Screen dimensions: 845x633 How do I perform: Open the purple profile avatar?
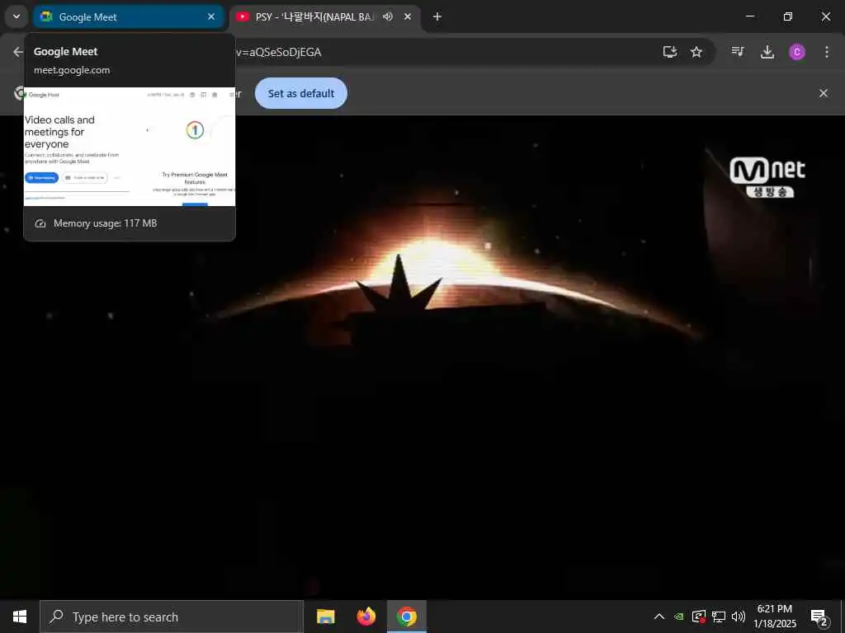point(797,52)
